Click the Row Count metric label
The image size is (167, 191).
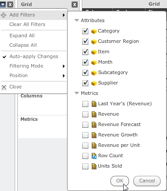point(111,155)
